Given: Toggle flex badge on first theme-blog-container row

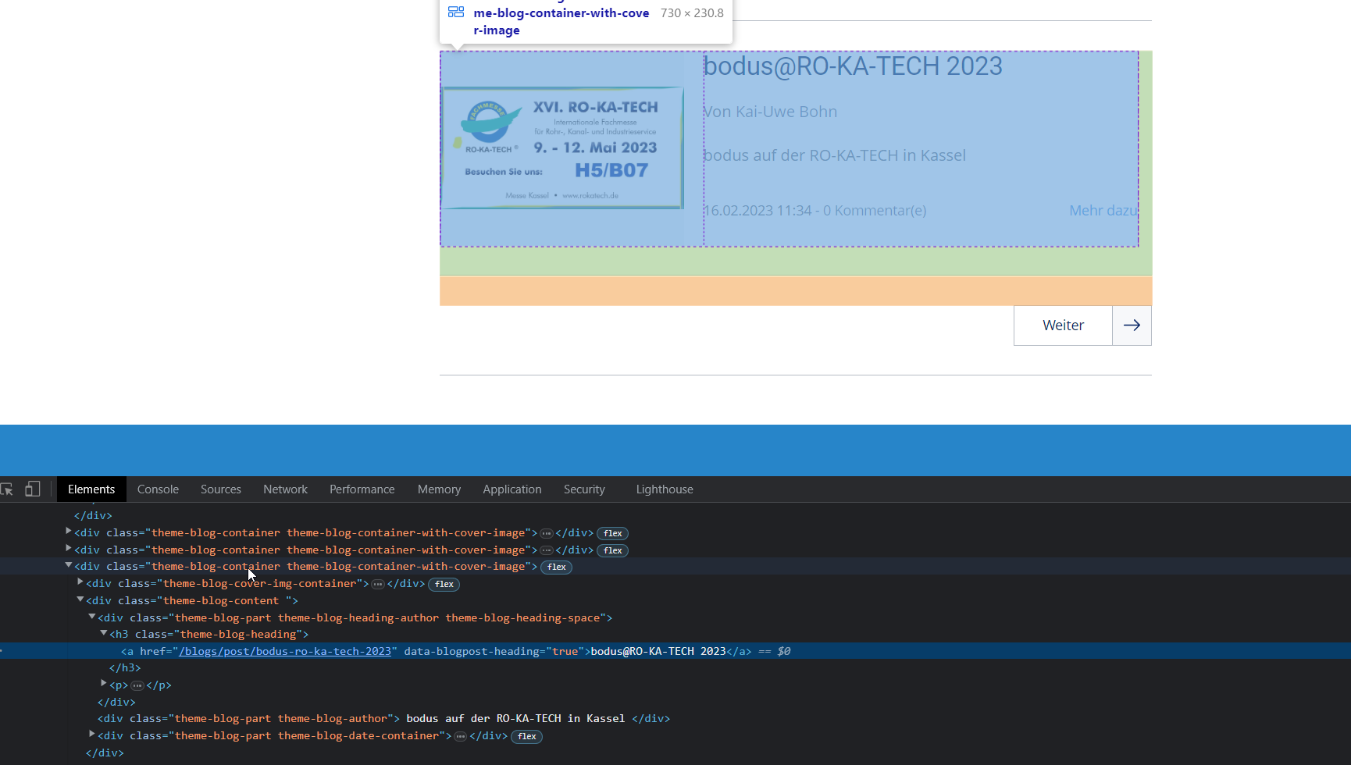Looking at the screenshot, I should [x=613, y=533].
